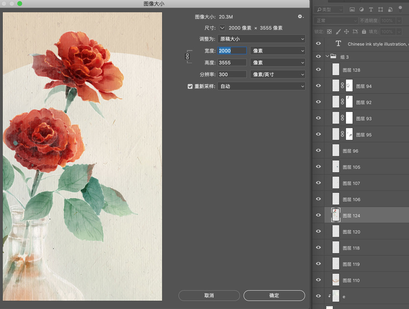This screenshot has height=309, width=409.
Task: Open the height unit 像素 dropdown
Action: pyautogui.click(x=278, y=63)
